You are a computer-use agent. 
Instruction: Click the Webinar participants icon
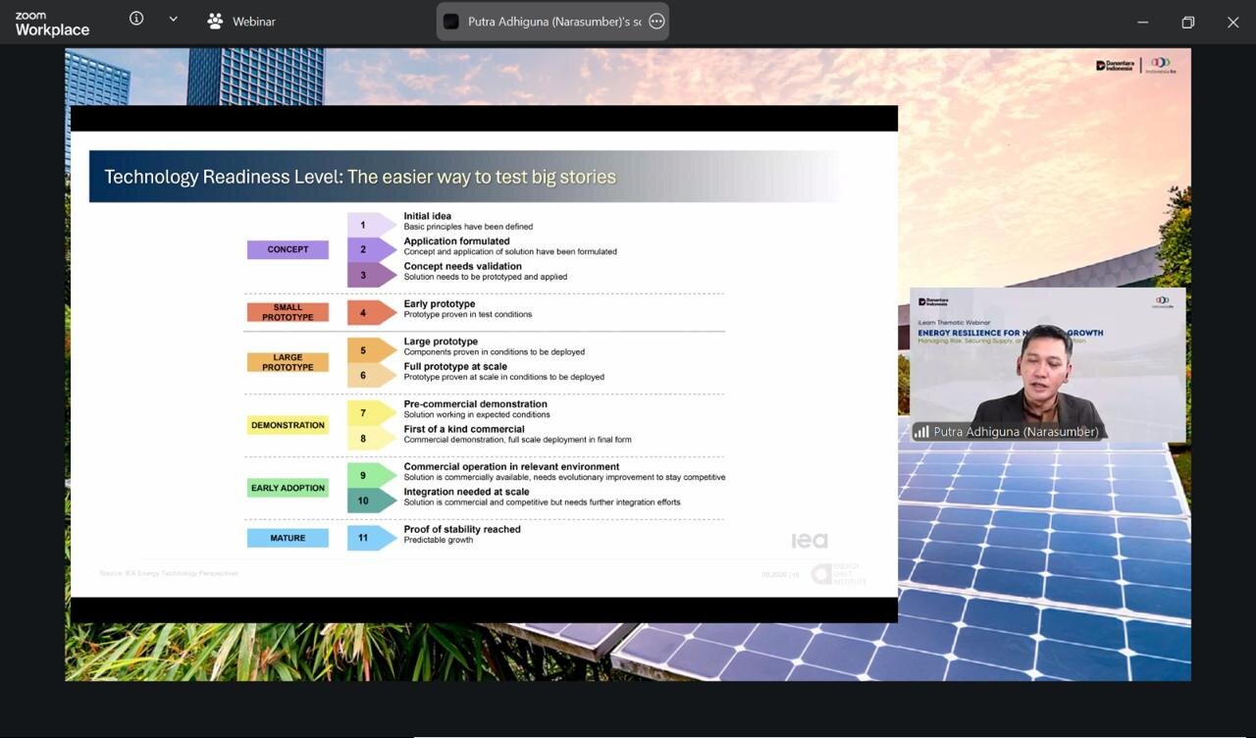coord(215,21)
